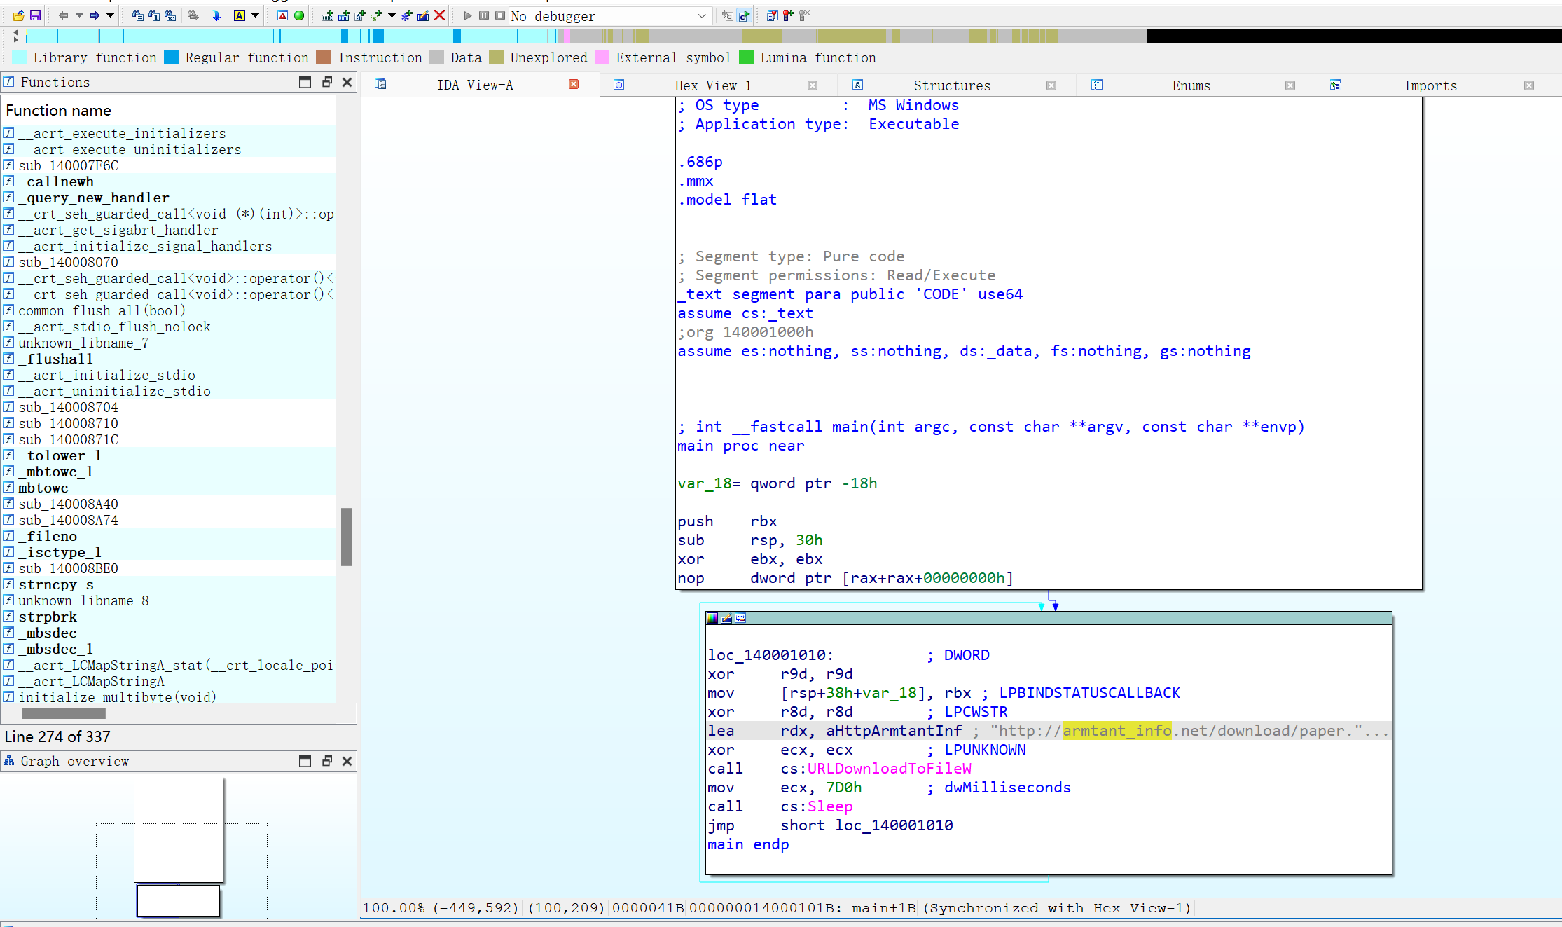This screenshot has height=927, width=1562.
Task: Open the backward jump history dropdown arrow
Action: [79, 15]
